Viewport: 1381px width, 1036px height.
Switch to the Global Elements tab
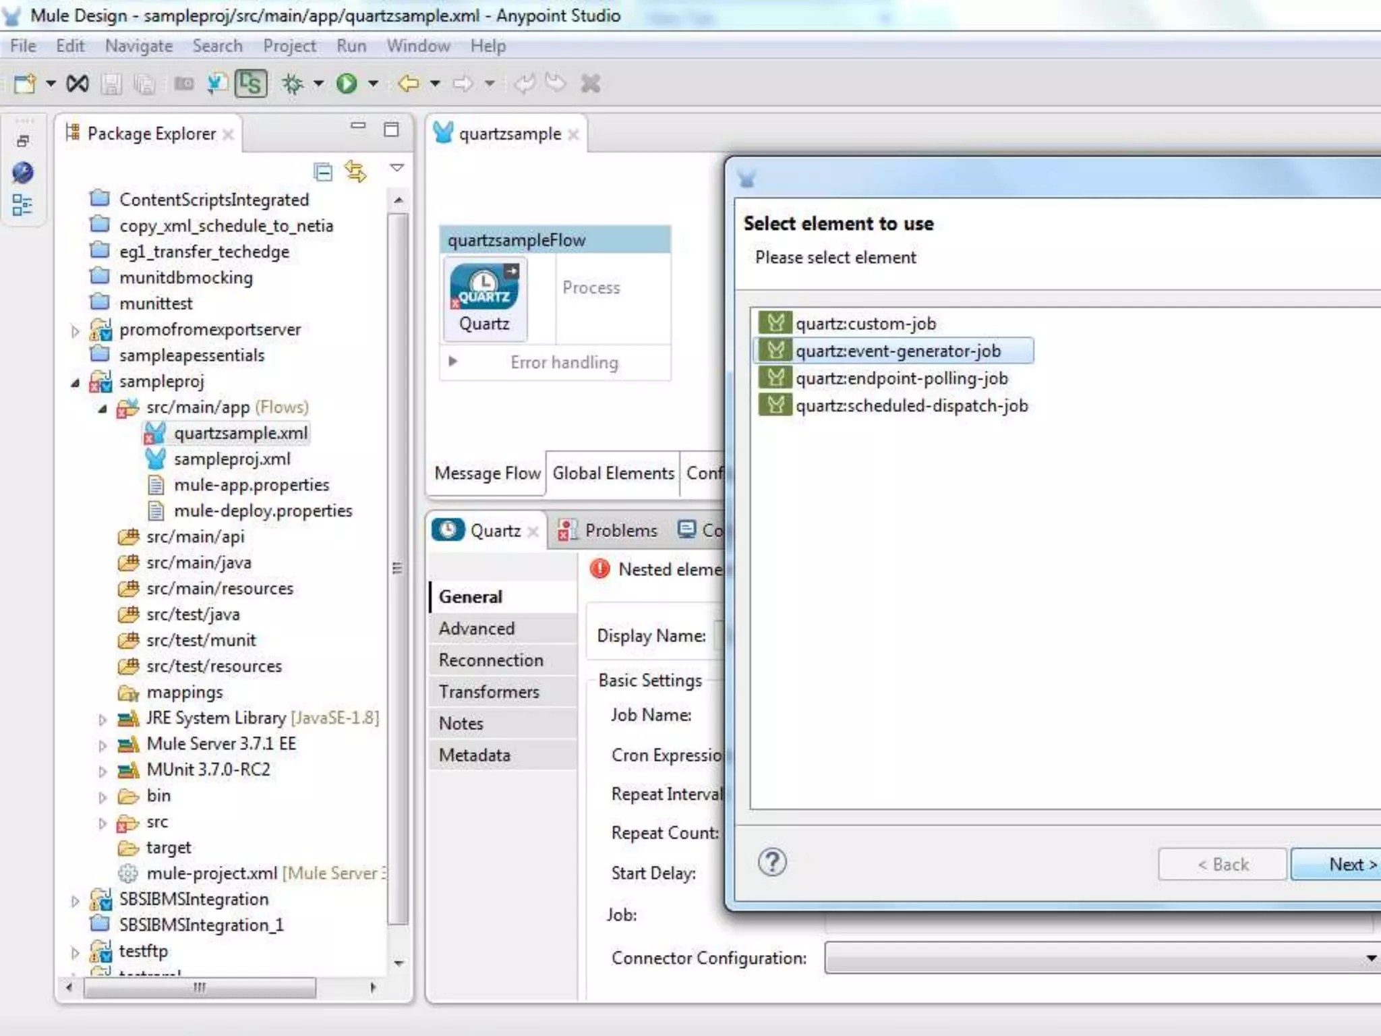coord(613,473)
